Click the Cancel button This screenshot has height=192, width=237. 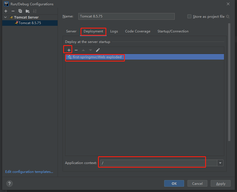click(197, 183)
